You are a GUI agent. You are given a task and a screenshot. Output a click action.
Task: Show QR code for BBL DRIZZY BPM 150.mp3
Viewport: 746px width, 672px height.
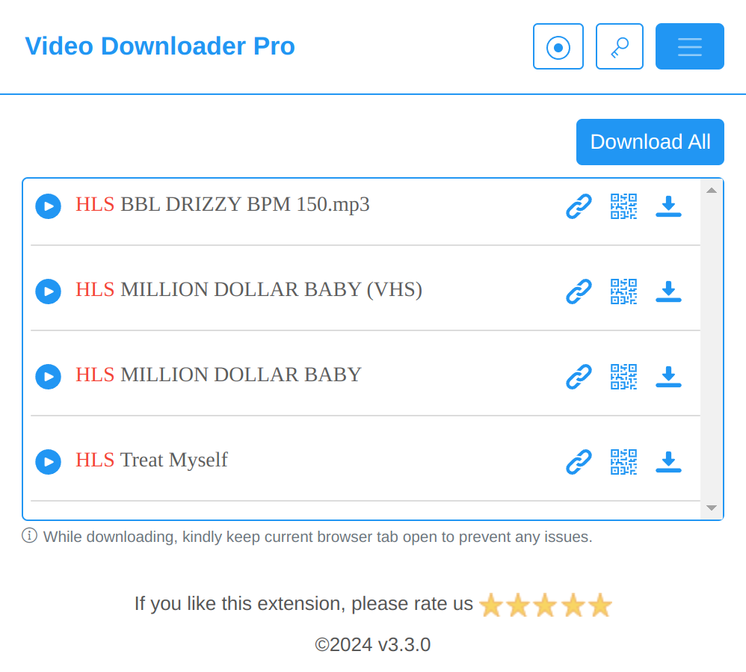pyautogui.click(x=623, y=206)
